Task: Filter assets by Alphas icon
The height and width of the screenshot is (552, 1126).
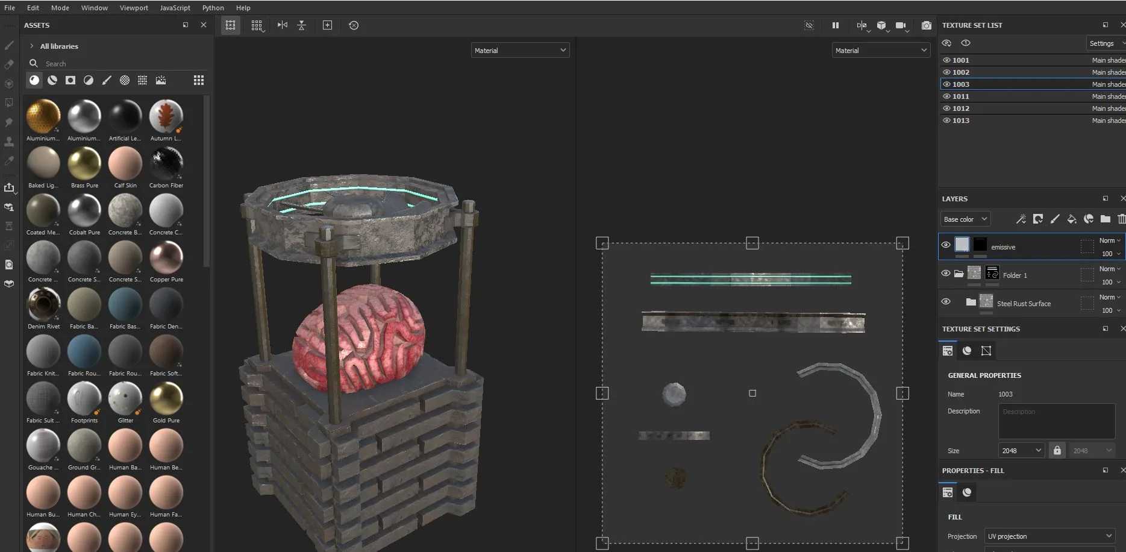Action: point(125,80)
